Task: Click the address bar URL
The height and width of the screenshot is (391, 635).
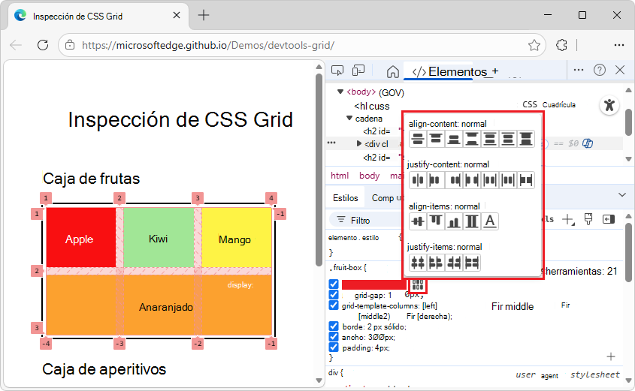Action: point(207,45)
